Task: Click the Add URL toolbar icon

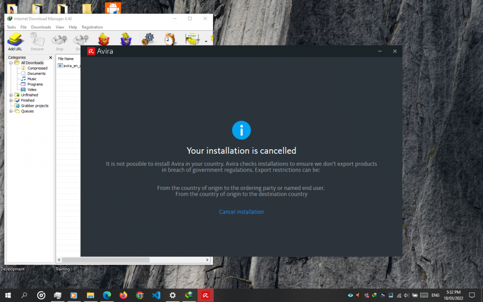Action: coord(15,42)
